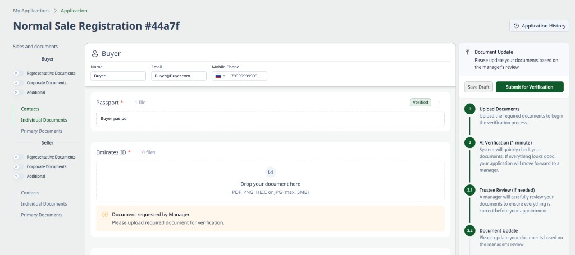
Task: Toggle Seller Corporate Documents switch
Action: [x=19, y=166]
